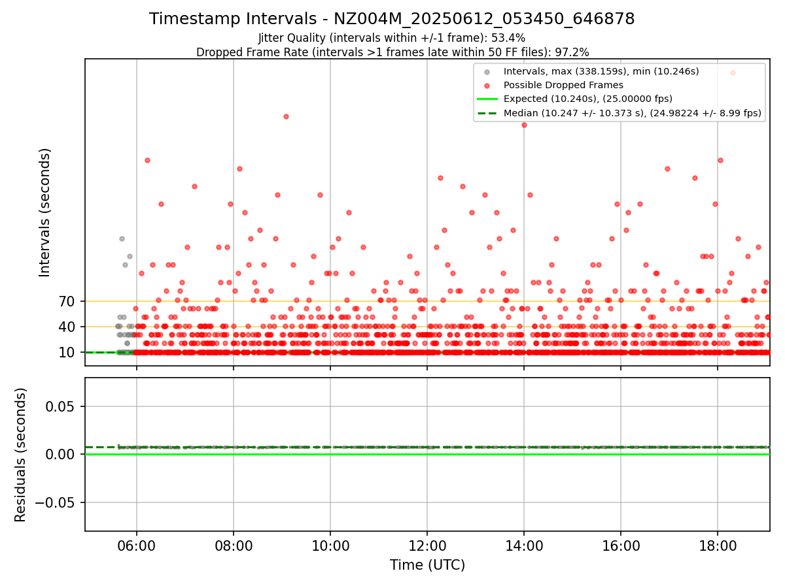The width and height of the screenshot is (785, 588).
Task: Click the red dot marker in the legend
Action: (487, 86)
